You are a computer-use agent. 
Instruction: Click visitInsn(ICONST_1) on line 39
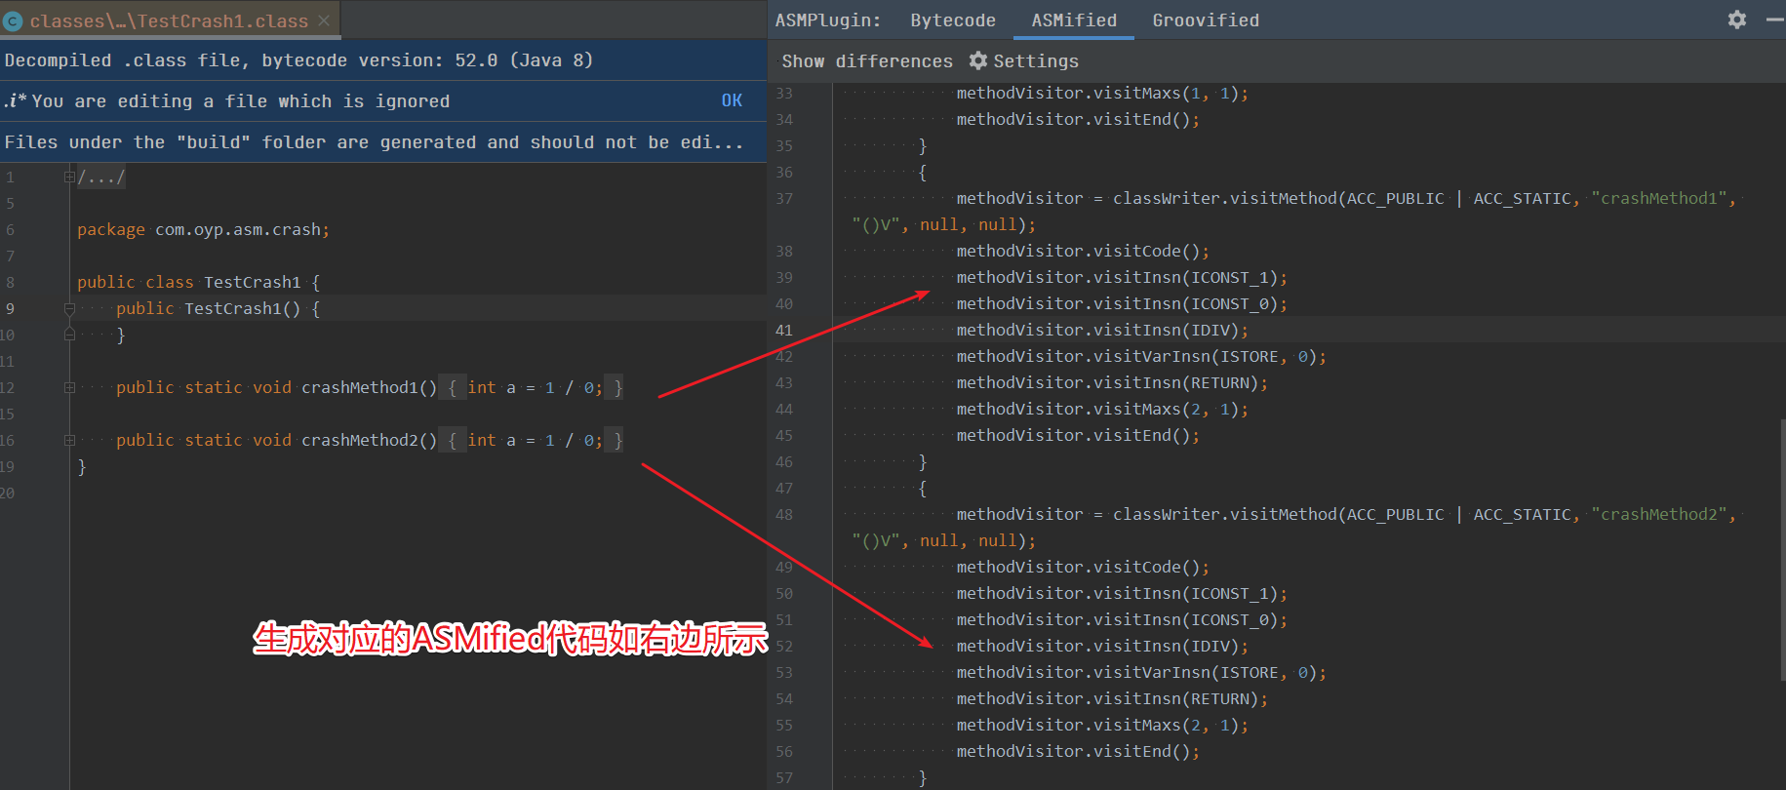point(1122,277)
